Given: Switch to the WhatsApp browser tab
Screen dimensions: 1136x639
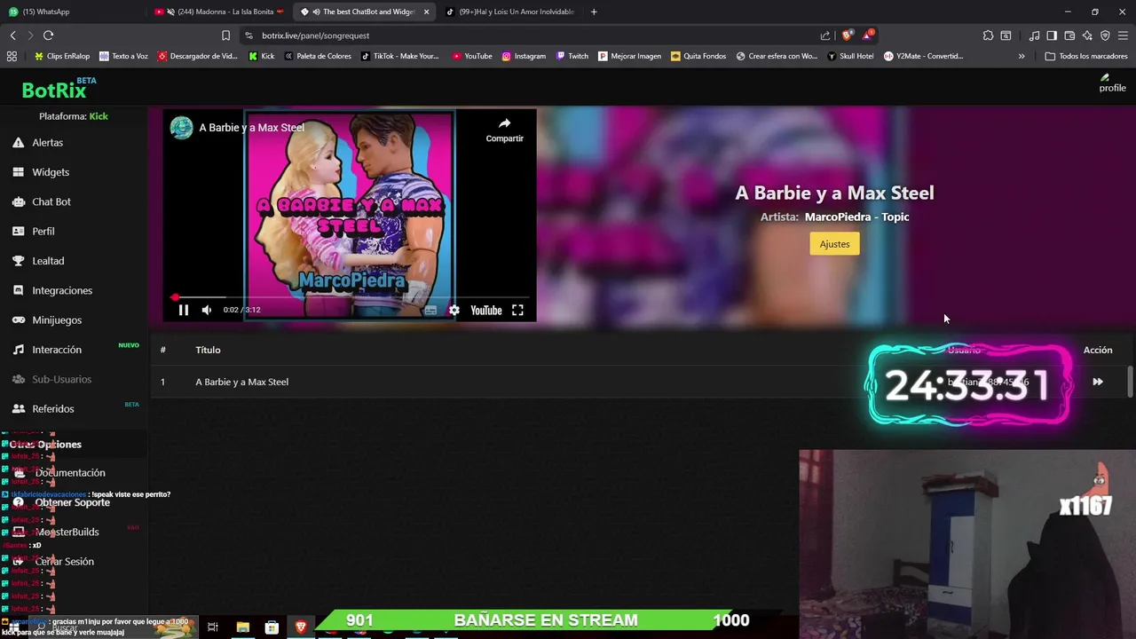Looking at the screenshot, I should coord(71,12).
